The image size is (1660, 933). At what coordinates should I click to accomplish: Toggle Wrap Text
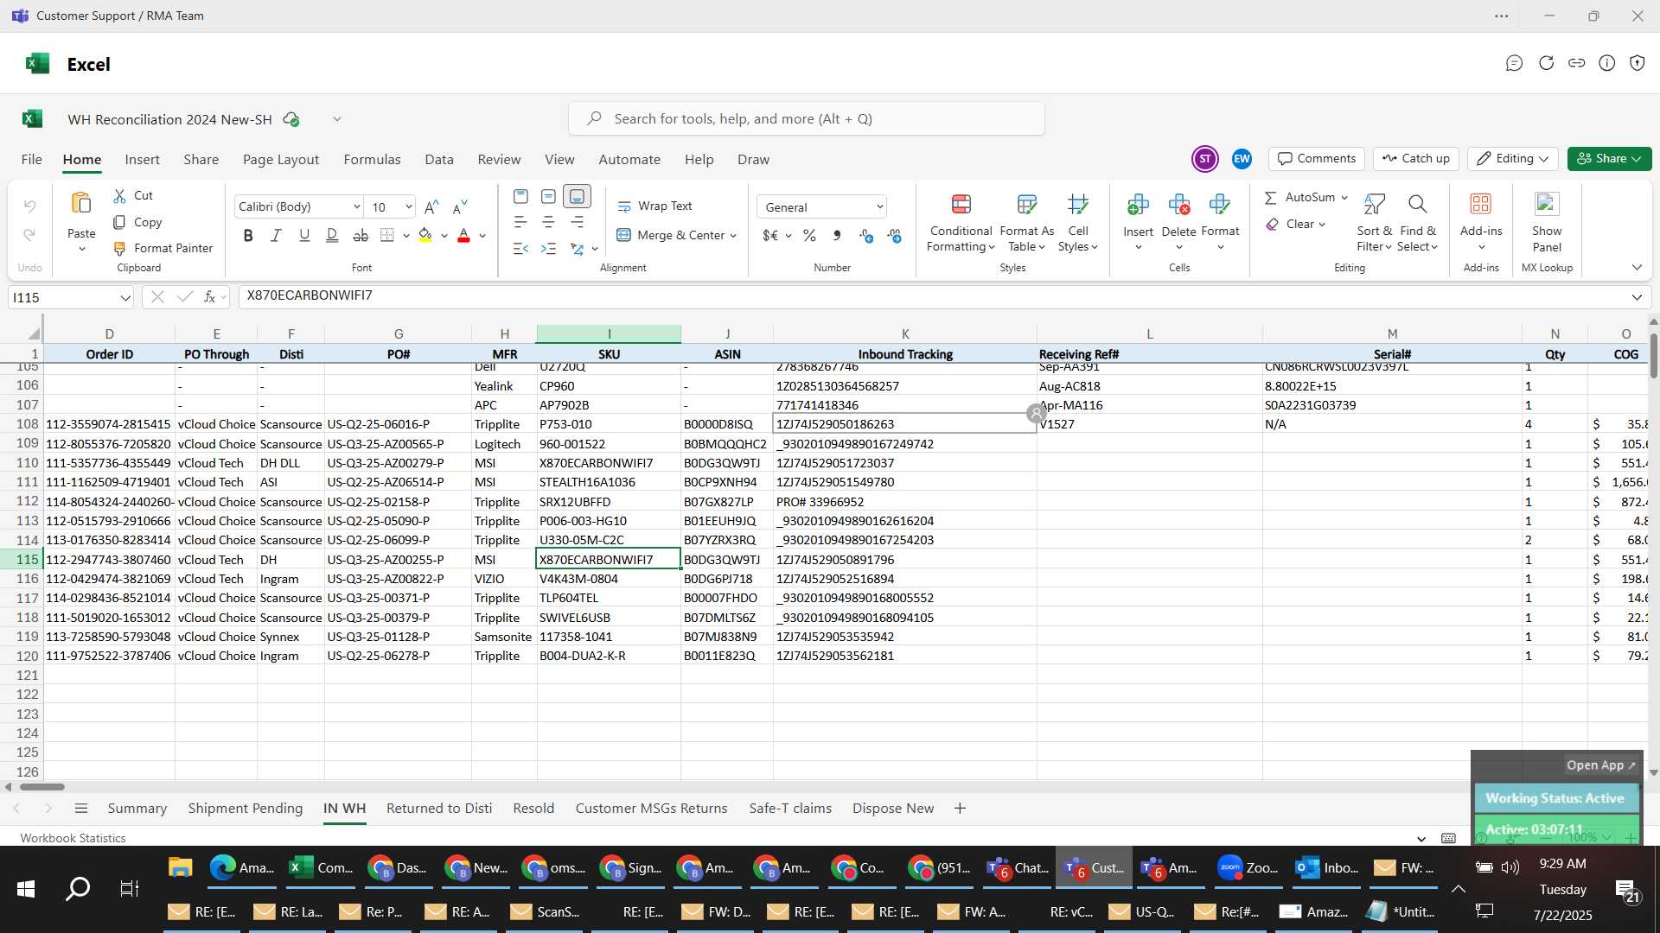coord(654,206)
